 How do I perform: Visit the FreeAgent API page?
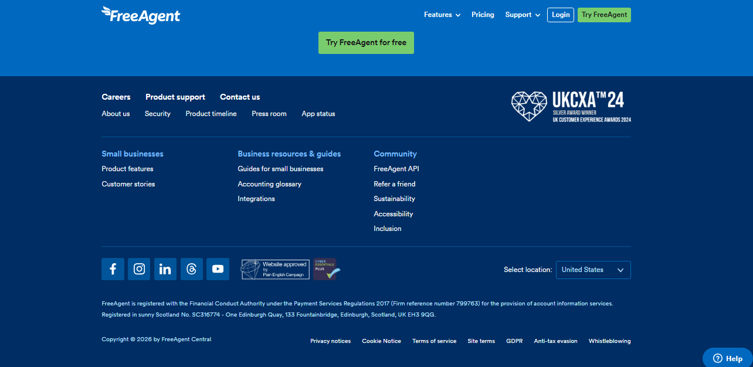396,168
